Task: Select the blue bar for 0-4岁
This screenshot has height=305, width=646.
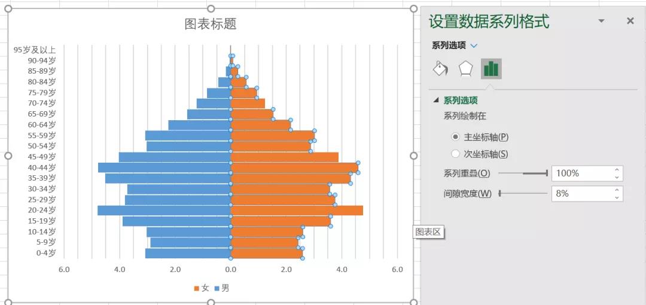Action: click(x=188, y=253)
